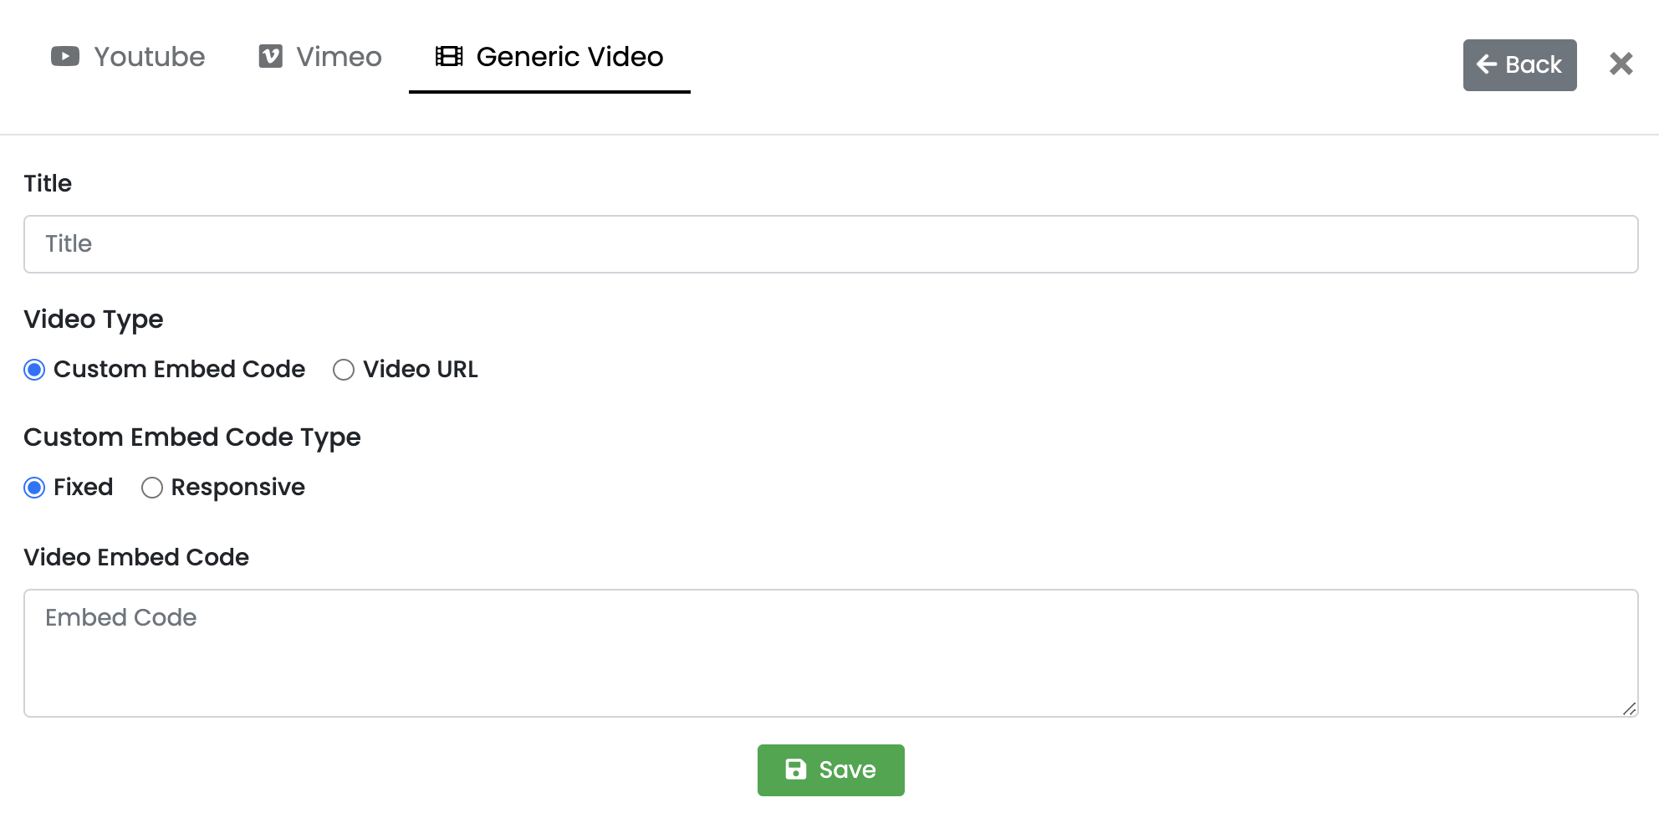Click the left arrow icon on Back button

(x=1487, y=64)
